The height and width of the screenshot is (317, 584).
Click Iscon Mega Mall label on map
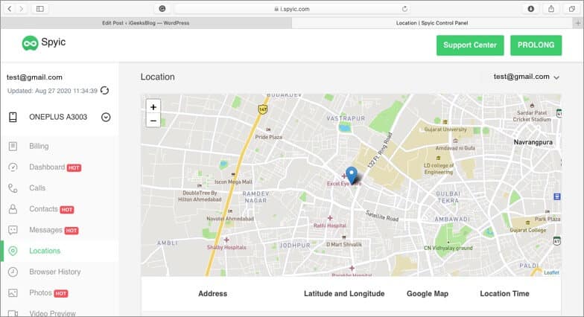click(233, 182)
